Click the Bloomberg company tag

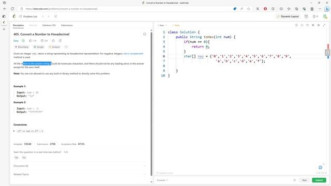click(22, 47)
